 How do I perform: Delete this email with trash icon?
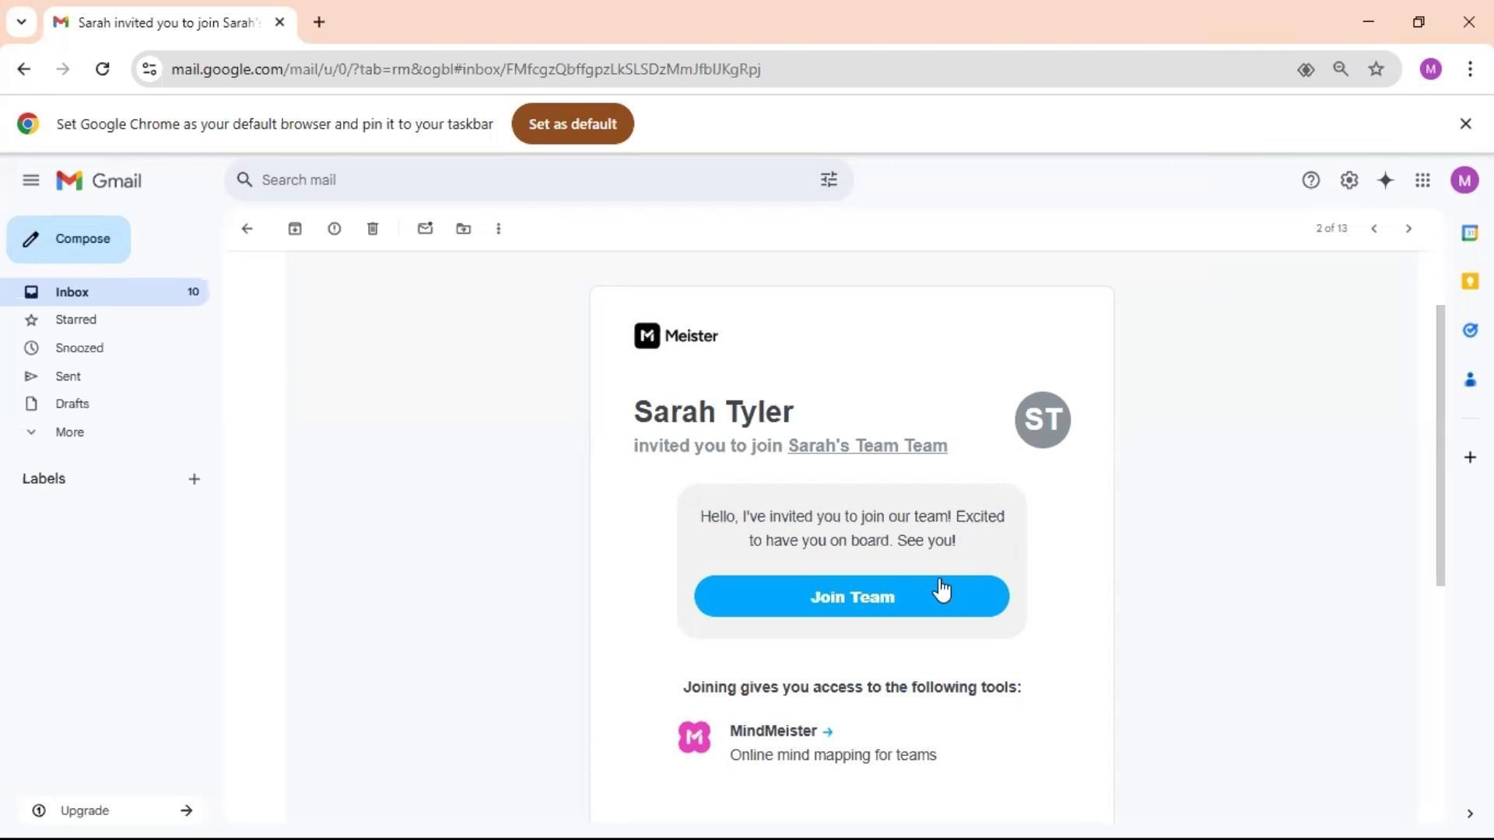373,229
